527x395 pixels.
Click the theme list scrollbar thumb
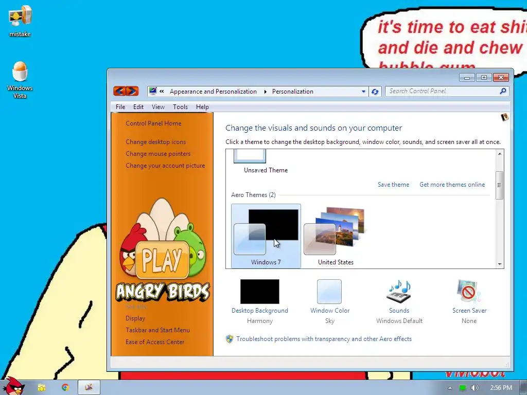[499, 185]
